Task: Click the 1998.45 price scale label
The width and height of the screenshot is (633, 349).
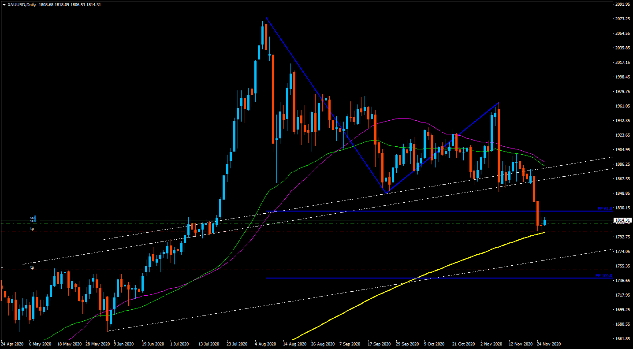Action: (x=622, y=77)
